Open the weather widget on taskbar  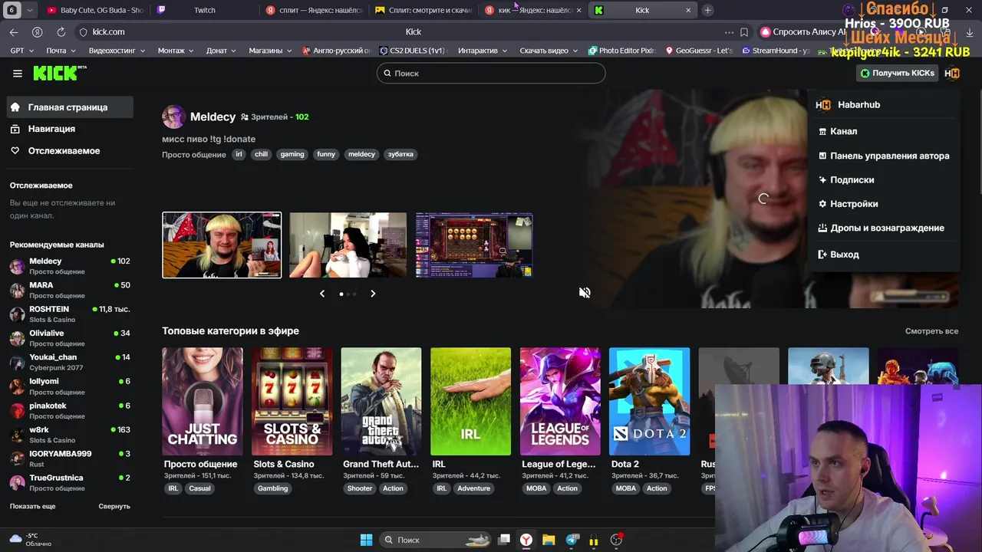31,540
